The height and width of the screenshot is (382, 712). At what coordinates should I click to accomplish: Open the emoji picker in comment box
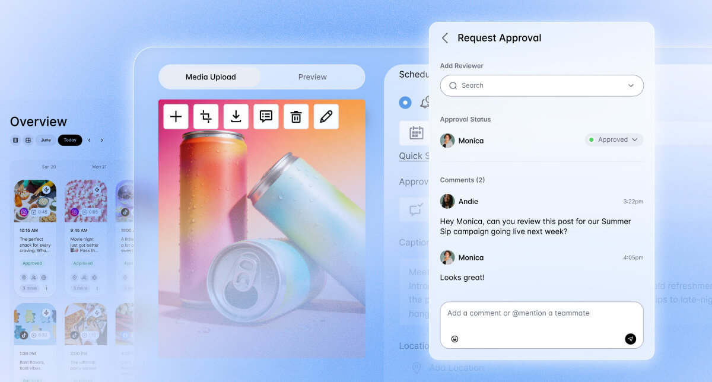click(454, 339)
